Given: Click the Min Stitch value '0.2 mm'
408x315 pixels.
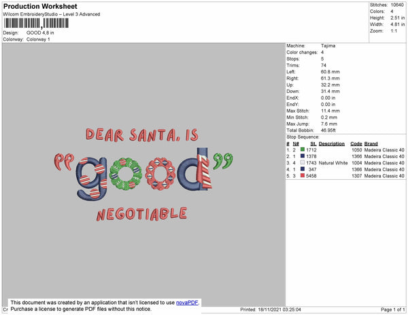Looking at the screenshot, I should tap(329, 117).
